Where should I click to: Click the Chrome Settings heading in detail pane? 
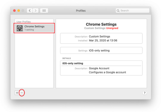point(101,24)
